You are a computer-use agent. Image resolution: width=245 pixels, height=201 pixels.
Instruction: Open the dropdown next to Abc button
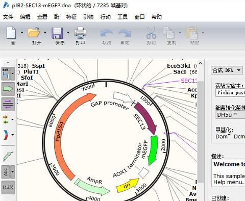point(13,172)
